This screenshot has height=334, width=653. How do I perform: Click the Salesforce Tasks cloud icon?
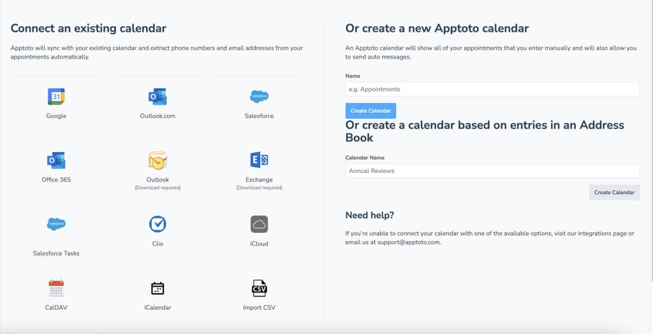(56, 224)
